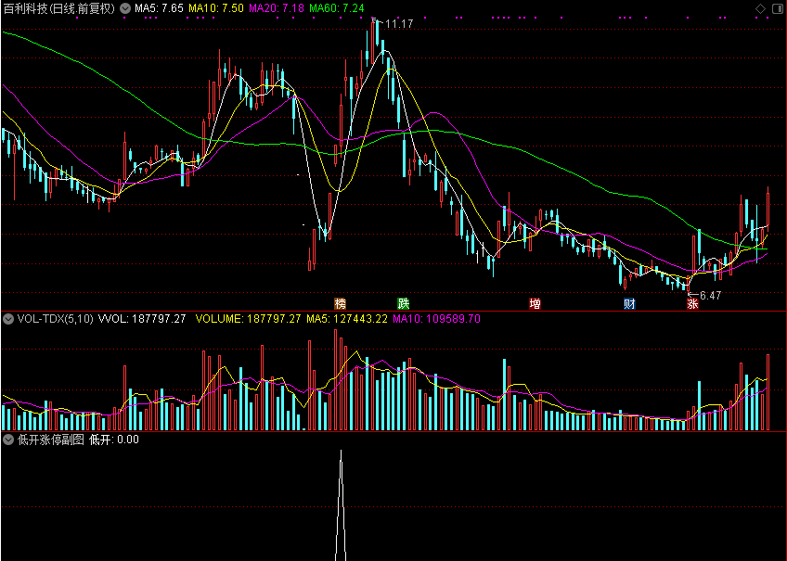Viewport: 787px width, 561px height.
Task: Click volume MA5: 127443.22 label
Action: tap(347, 319)
